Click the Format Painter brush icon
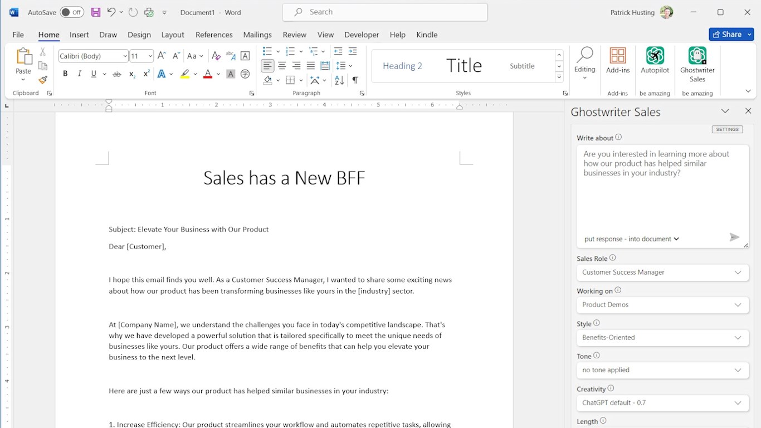 [x=43, y=80]
